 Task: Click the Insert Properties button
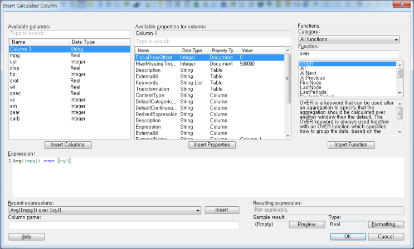tap(212, 145)
